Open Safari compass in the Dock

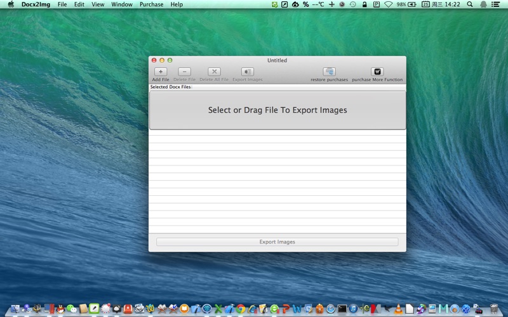pos(330,309)
